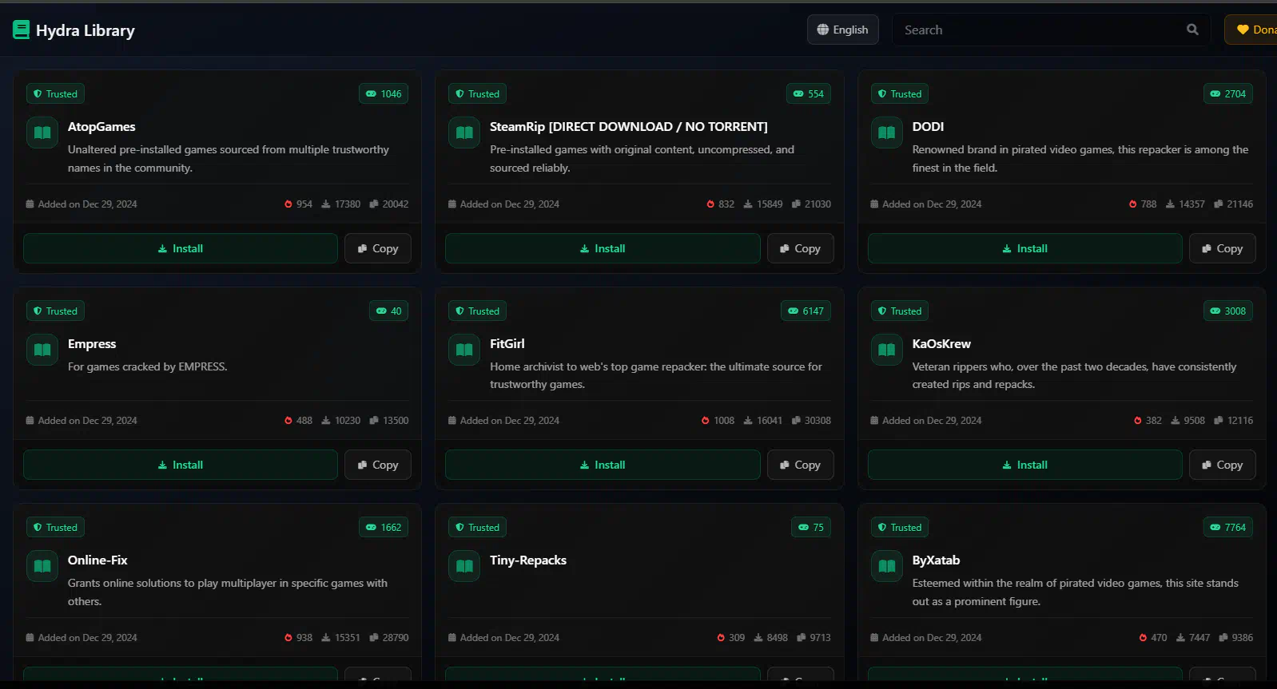Click the 2704 games count badge
The image size is (1277, 689).
coord(1228,93)
